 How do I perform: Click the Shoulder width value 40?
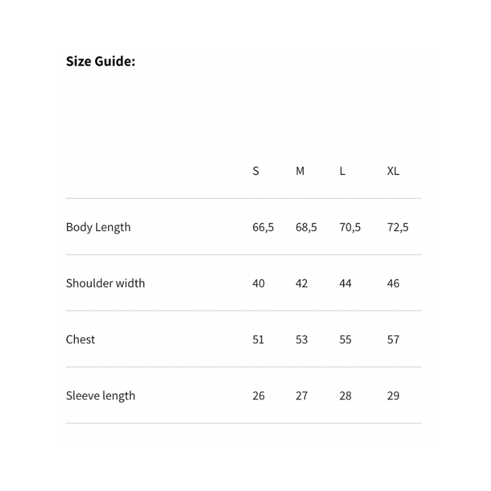[x=258, y=284]
